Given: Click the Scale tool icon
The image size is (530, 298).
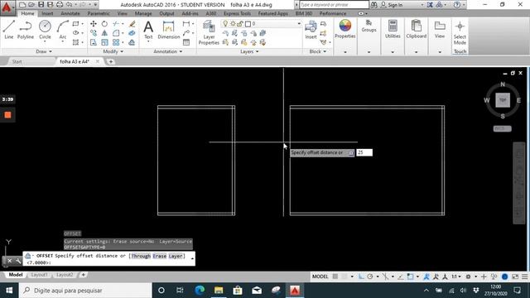Looking at the screenshot, I should 104,42.
